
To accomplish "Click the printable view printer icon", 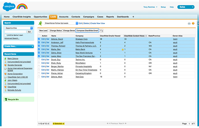I will pos(189,23).
